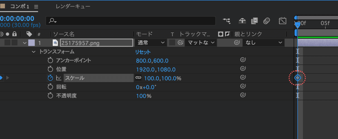Click the Anchor Point stopwatch icon

tap(50, 60)
